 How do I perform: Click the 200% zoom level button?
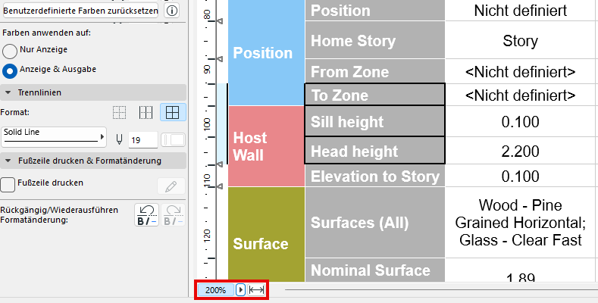coord(216,290)
